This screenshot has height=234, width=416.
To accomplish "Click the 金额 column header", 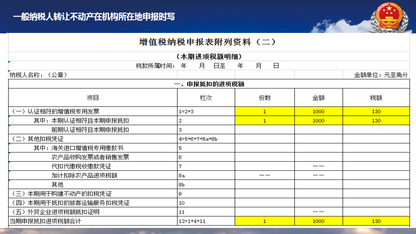I will [318, 97].
